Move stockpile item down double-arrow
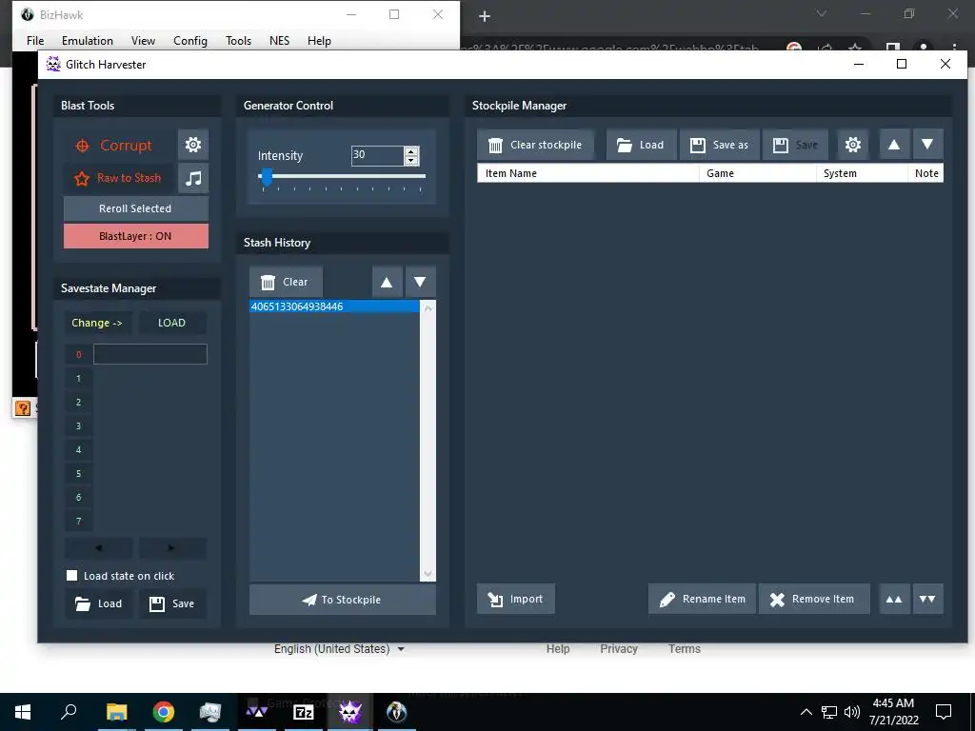Viewport: 975px width, 731px height. [x=927, y=600]
